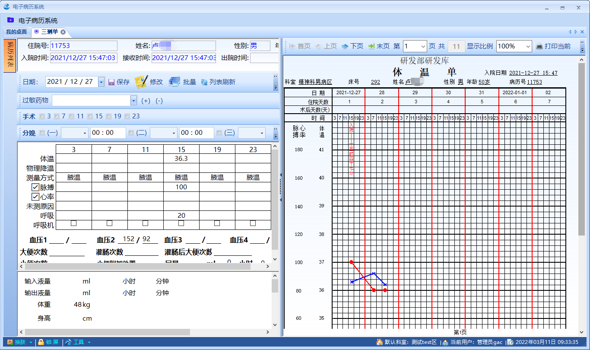Expand date toolbar overflow chevron

click(x=276, y=82)
